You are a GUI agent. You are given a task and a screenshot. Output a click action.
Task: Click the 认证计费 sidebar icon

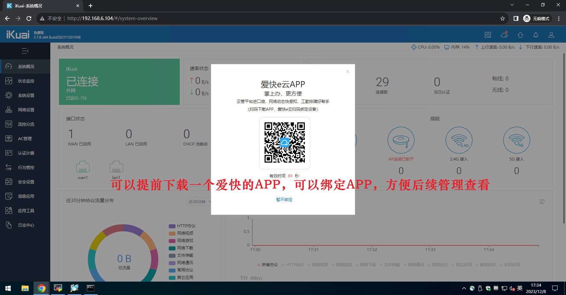9,153
